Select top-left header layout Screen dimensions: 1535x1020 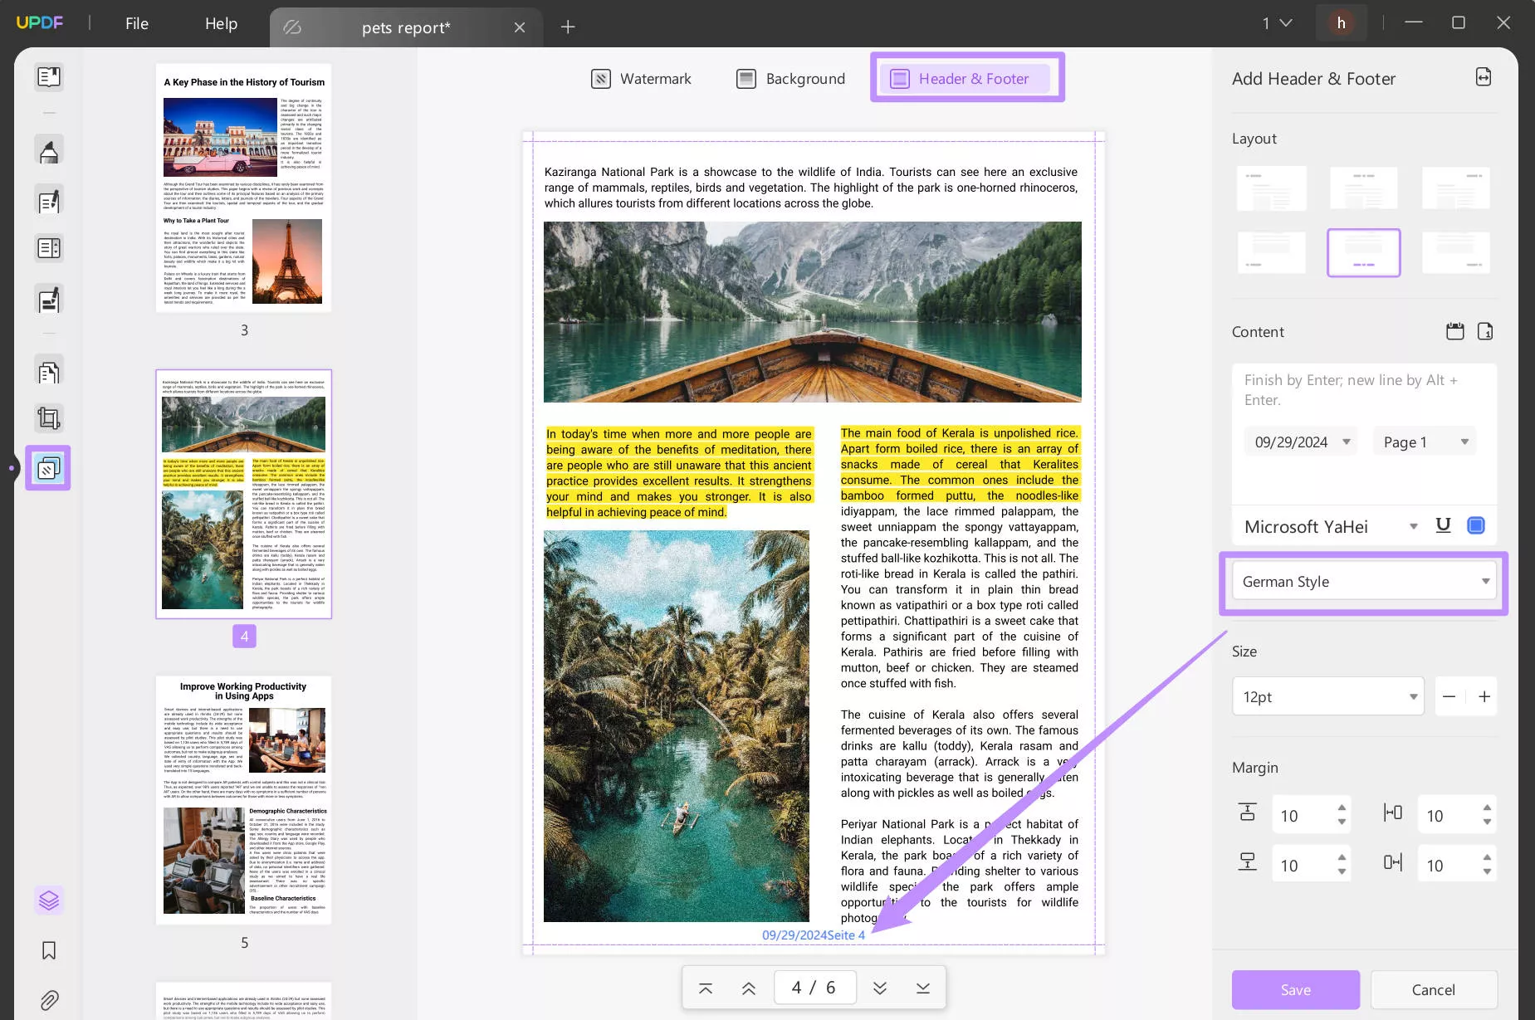click(x=1271, y=188)
